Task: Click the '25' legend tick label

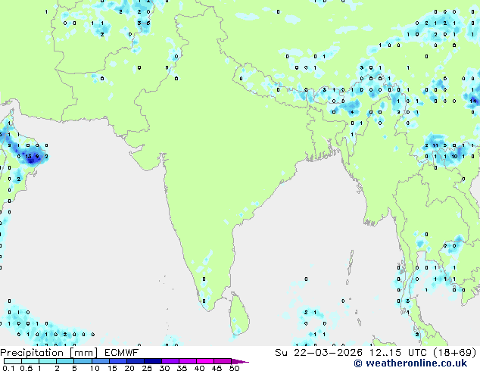Action: pyautogui.click(x=147, y=368)
